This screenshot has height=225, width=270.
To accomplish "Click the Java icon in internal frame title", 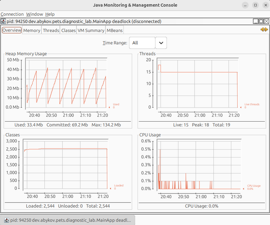I will click(3, 21).
